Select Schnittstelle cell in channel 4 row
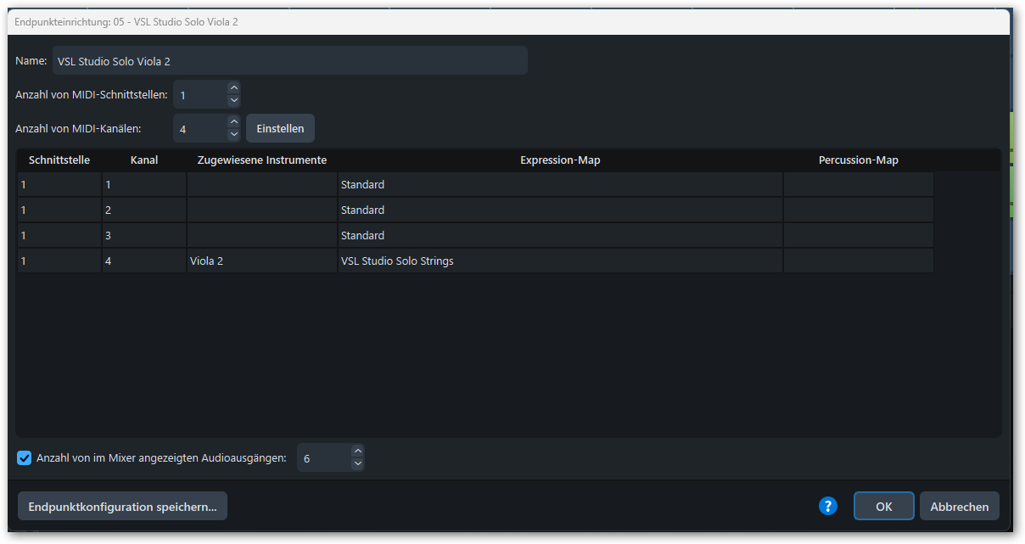The height and width of the screenshot is (544, 1025). [x=59, y=261]
